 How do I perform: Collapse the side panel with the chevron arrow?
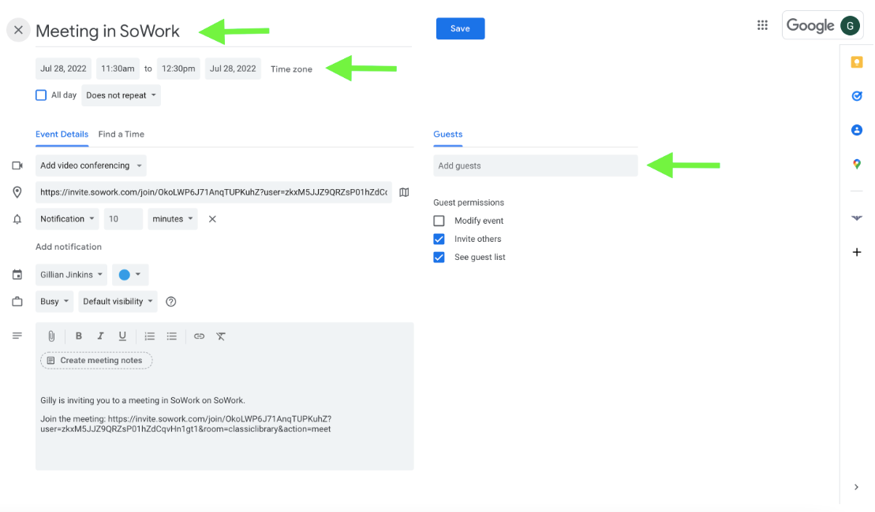[856, 487]
